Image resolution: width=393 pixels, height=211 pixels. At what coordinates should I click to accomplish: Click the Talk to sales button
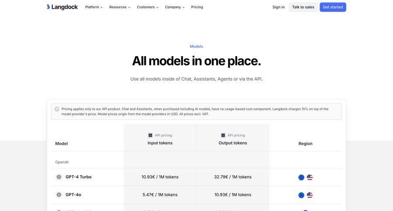303,7
